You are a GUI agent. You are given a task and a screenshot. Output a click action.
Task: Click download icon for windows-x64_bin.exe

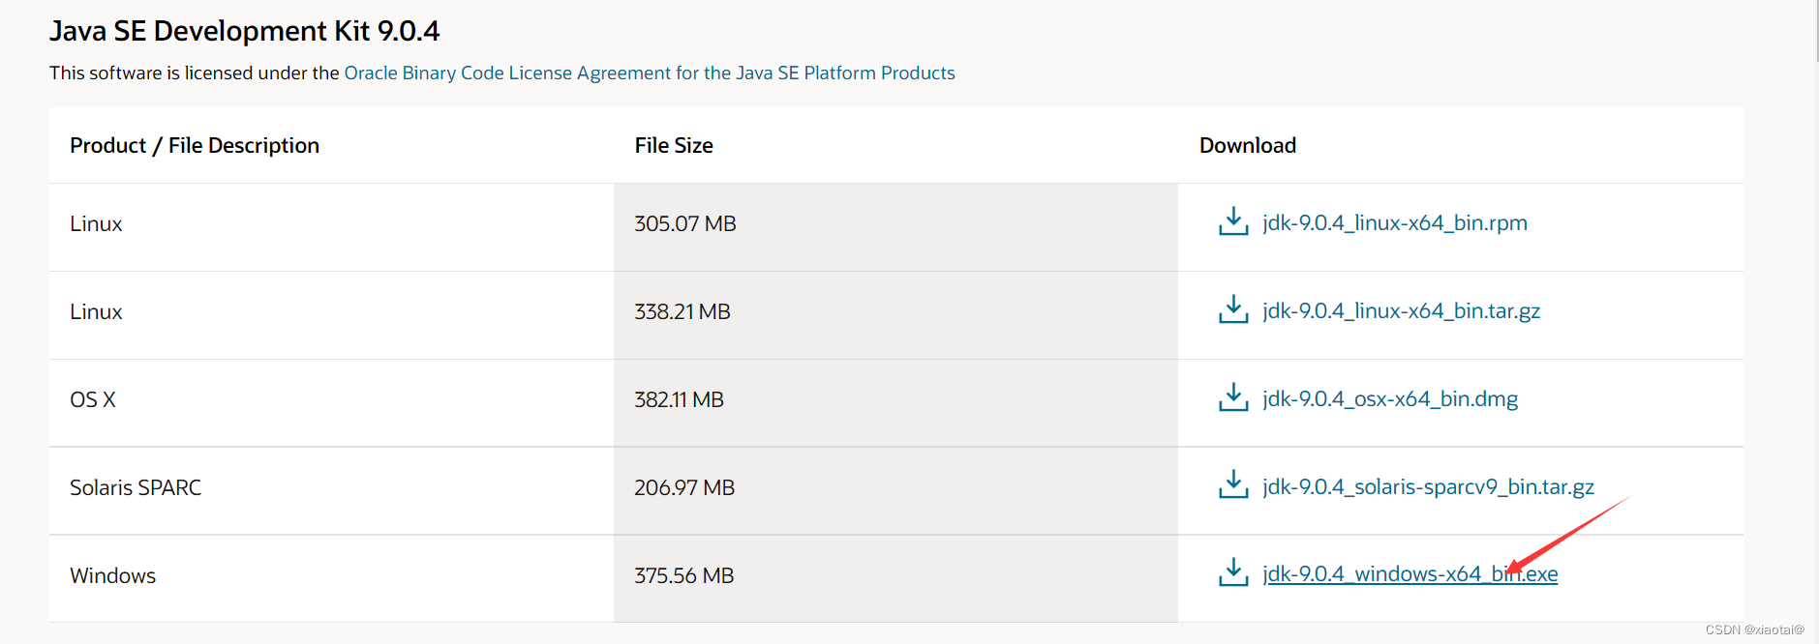(x=1232, y=572)
